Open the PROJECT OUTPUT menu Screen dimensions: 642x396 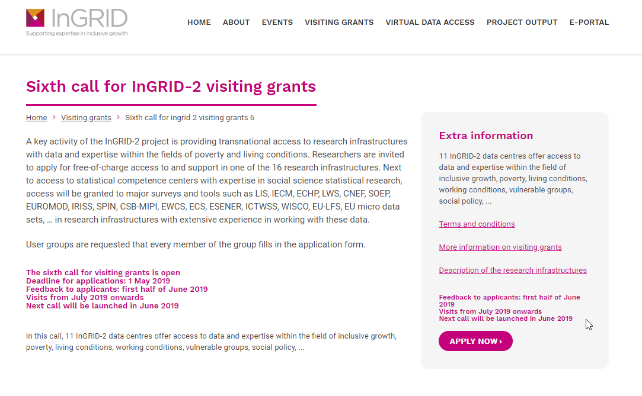pyautogui.click(x=522, y=22)
